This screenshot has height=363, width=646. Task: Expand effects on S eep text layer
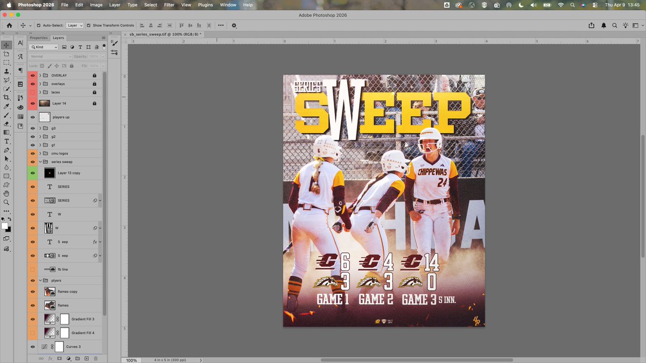100,242
